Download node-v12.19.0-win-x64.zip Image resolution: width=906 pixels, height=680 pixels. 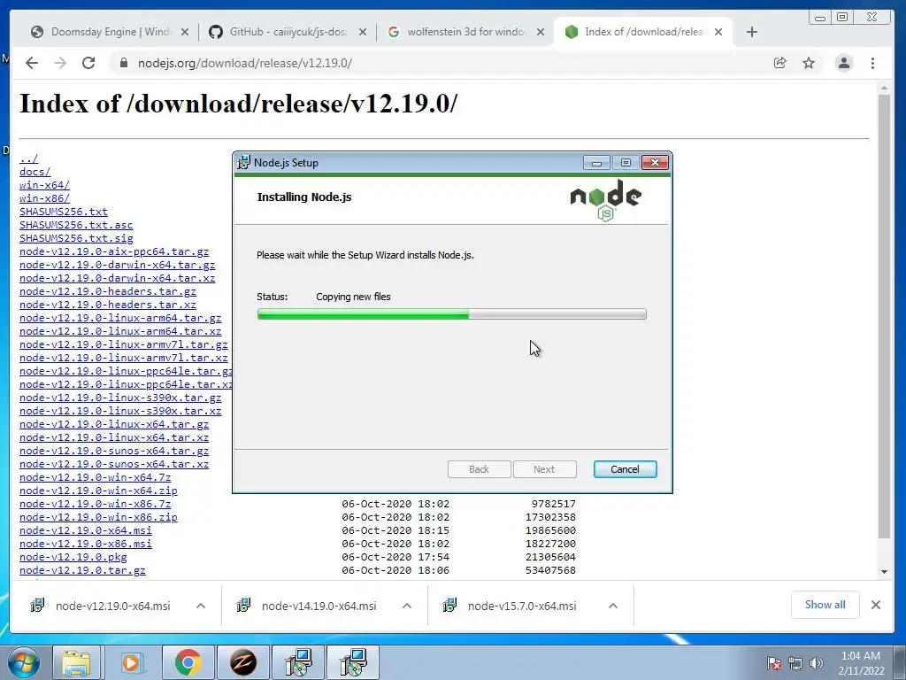98,491
